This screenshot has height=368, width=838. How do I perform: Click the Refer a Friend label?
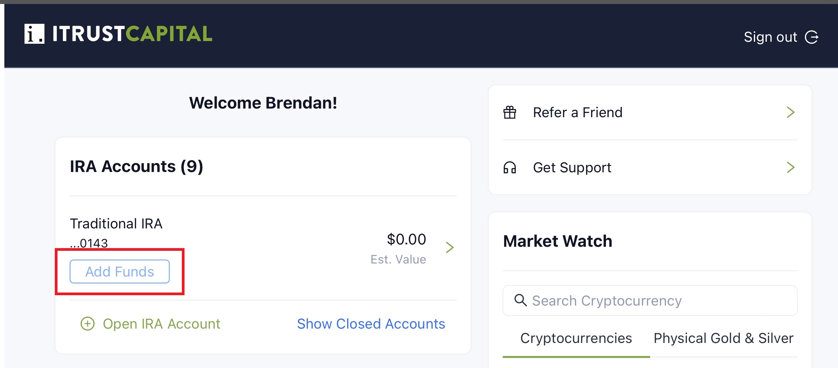(x=578, y=113)
